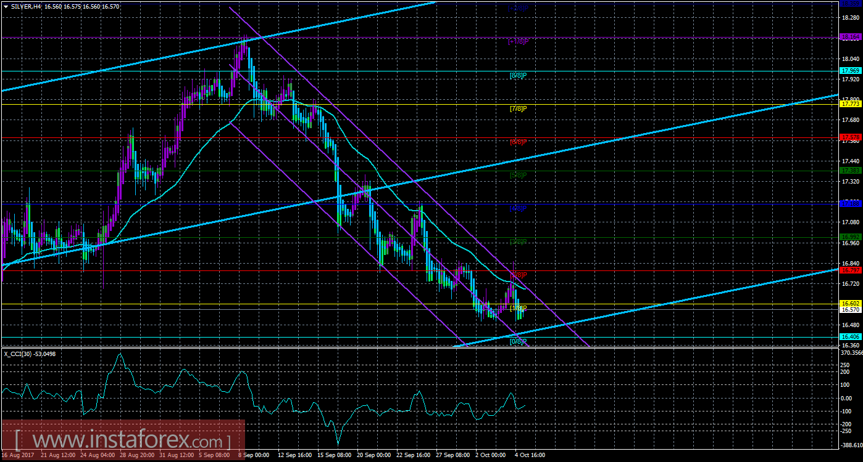Click 16.720 on the price scale
Viewport: 863px width, 462px height.
[x=851, y=284]
